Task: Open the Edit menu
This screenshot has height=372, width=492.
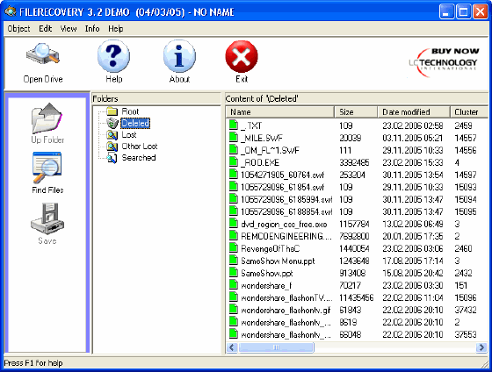Action: [x=45, y=29]
